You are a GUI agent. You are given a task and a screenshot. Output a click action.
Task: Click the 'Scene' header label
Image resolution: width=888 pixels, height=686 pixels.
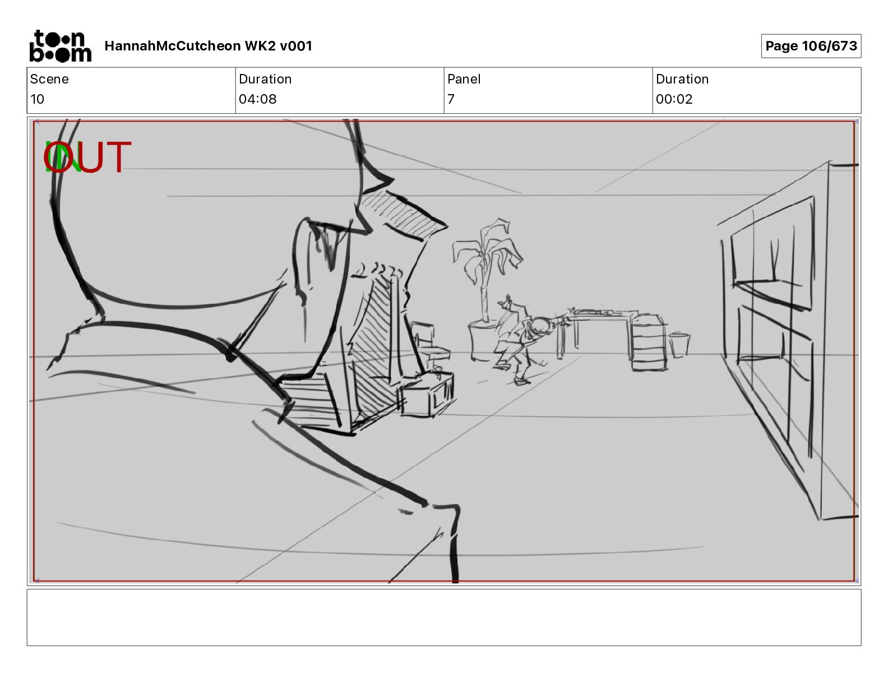pos(49,79)
